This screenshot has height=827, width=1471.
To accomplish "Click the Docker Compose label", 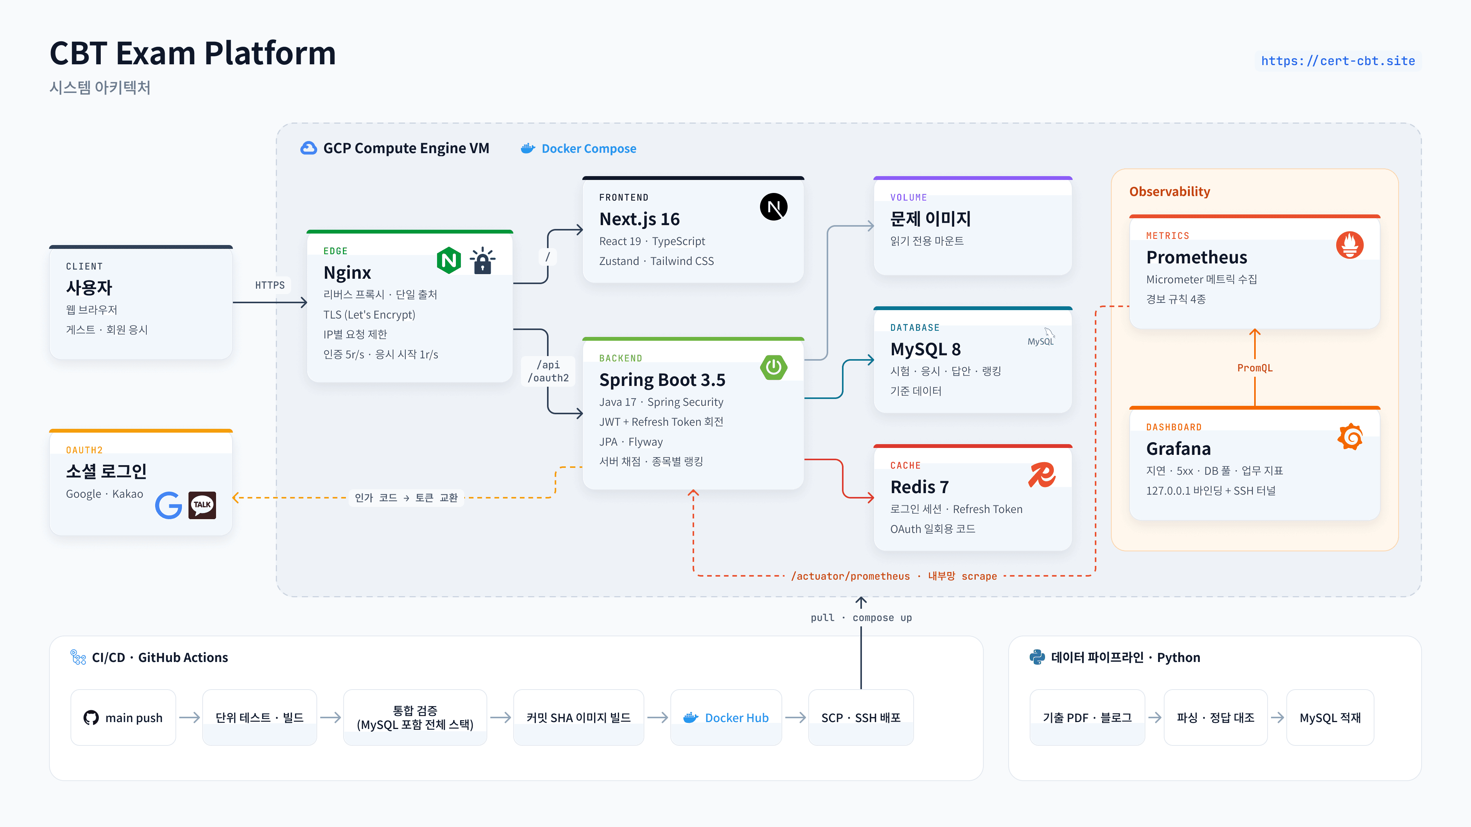I will click(589, 149).
